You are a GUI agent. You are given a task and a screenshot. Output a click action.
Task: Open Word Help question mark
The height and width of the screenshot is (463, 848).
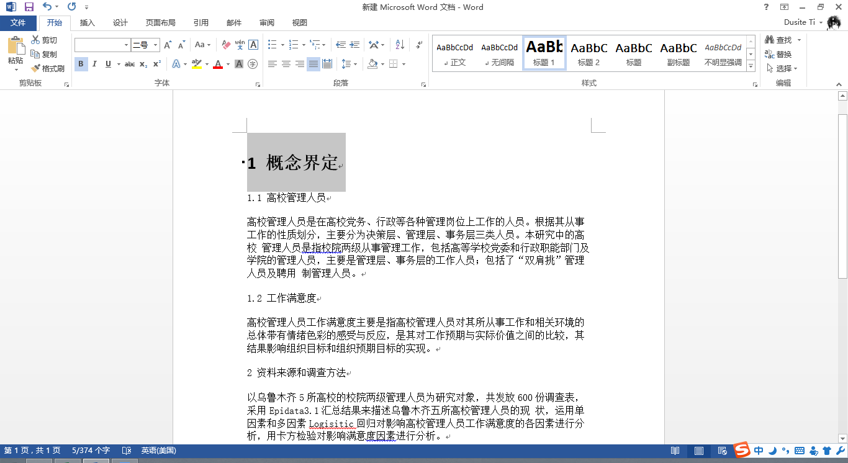[767, 7]
